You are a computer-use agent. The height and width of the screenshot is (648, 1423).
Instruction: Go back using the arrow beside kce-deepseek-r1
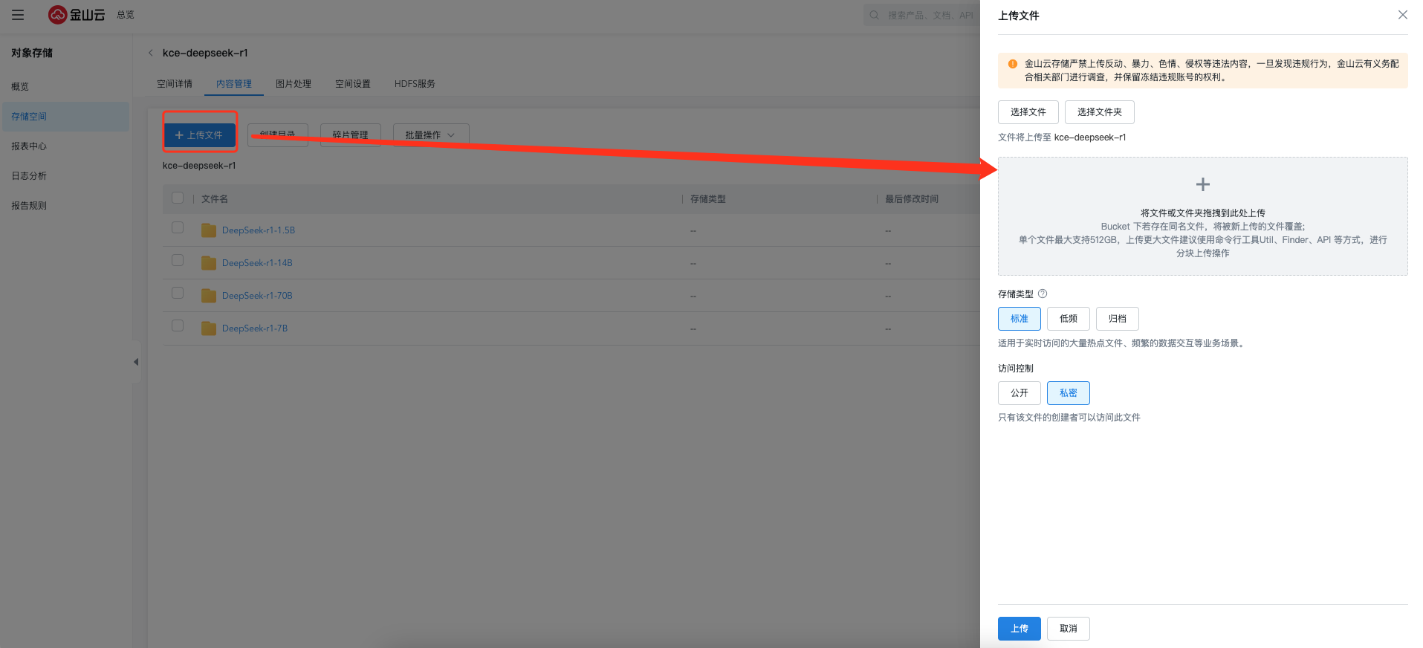151,53
